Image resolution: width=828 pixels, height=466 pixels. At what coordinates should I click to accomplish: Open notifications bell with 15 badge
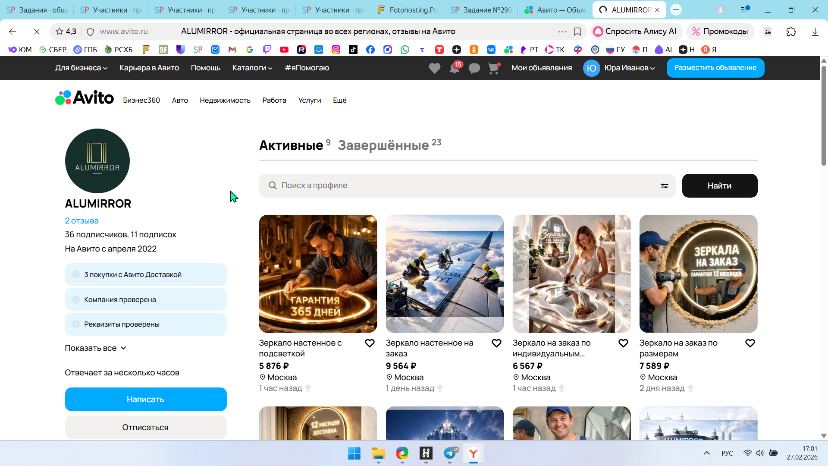(x=455, y=68)
